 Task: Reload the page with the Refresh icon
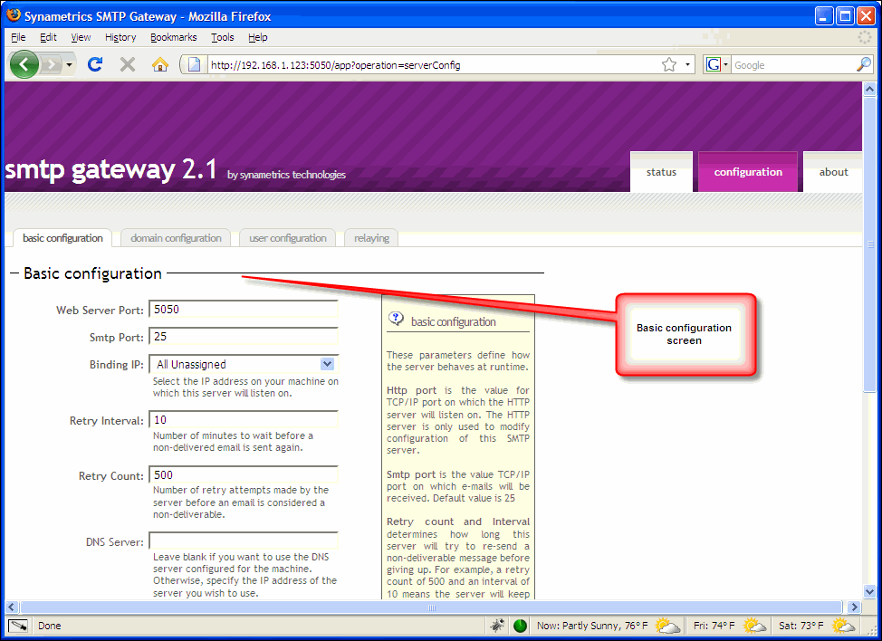pyautogui.click(x=95, y=64)
